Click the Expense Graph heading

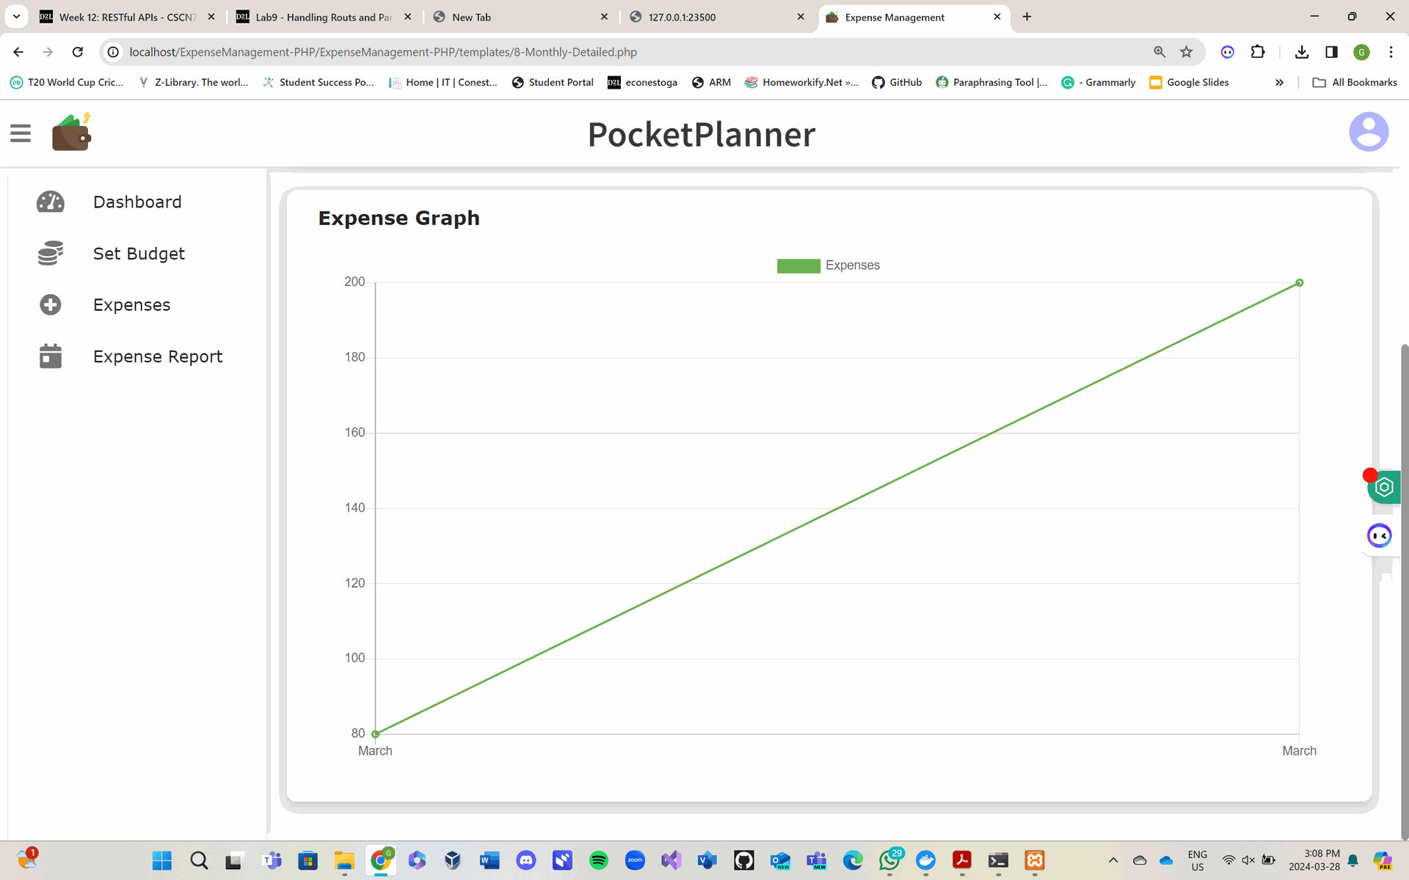point(398,218)
